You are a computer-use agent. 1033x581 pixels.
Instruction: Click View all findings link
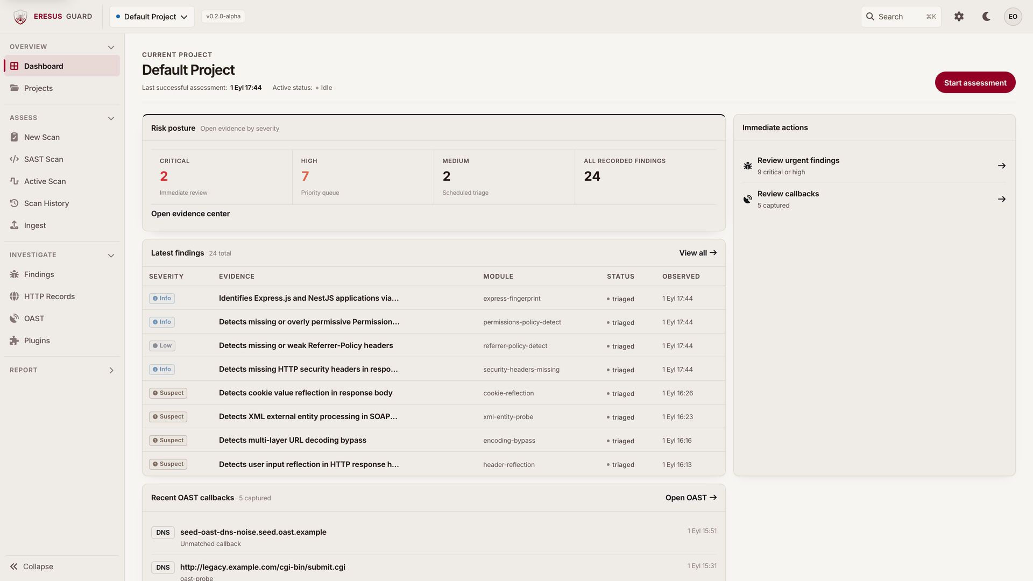pyautogui.click(x=698, y=253)
